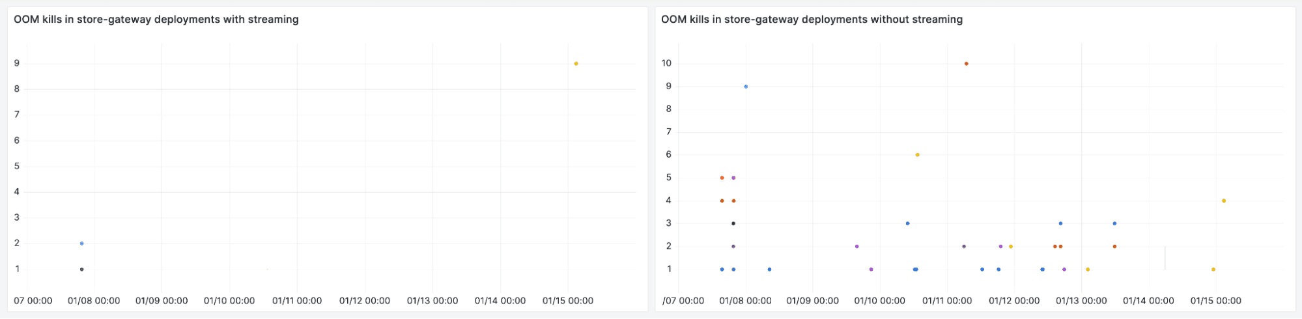1302x319 pixels.
Task: Click y-axis value 7 in without-streaming panel
Action: click(669, 132)
